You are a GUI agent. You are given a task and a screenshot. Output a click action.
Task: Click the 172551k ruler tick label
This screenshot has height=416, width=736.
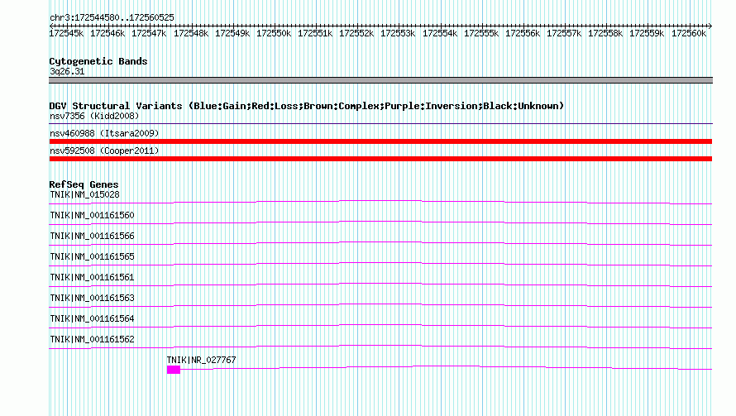tap(315, 33)
